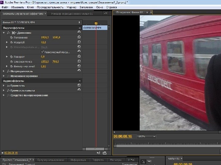Toggle stopwatch animation for Поворот
This screenshot has height=165, width=221.
[11, 57]
